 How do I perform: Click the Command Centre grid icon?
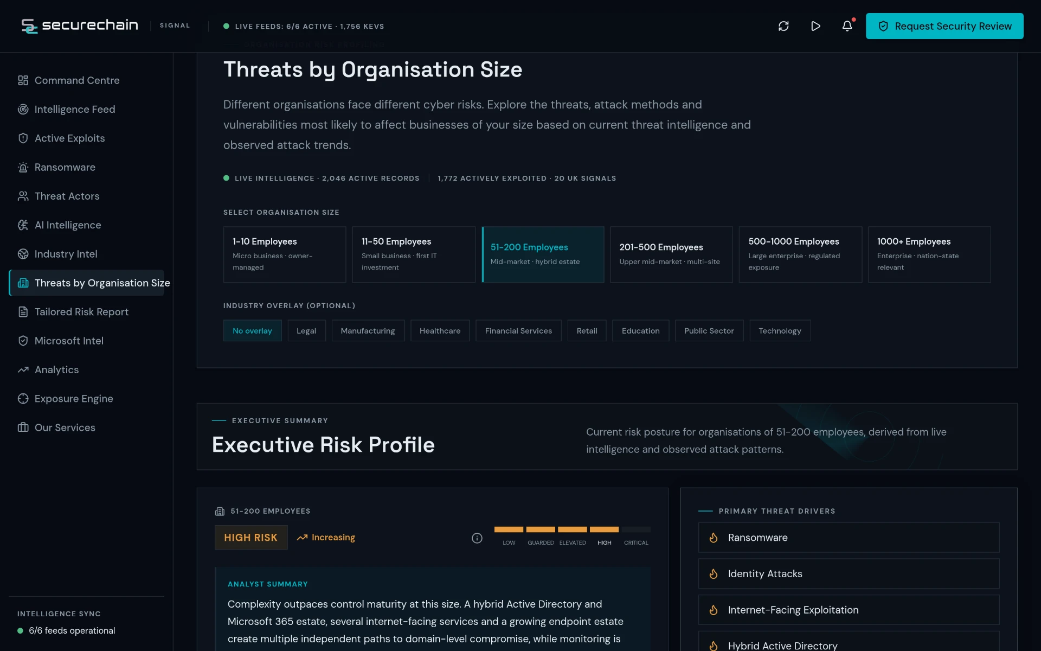coord(23,80)
